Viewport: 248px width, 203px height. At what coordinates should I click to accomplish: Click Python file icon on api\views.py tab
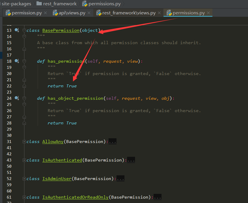[x=55, y=13]
